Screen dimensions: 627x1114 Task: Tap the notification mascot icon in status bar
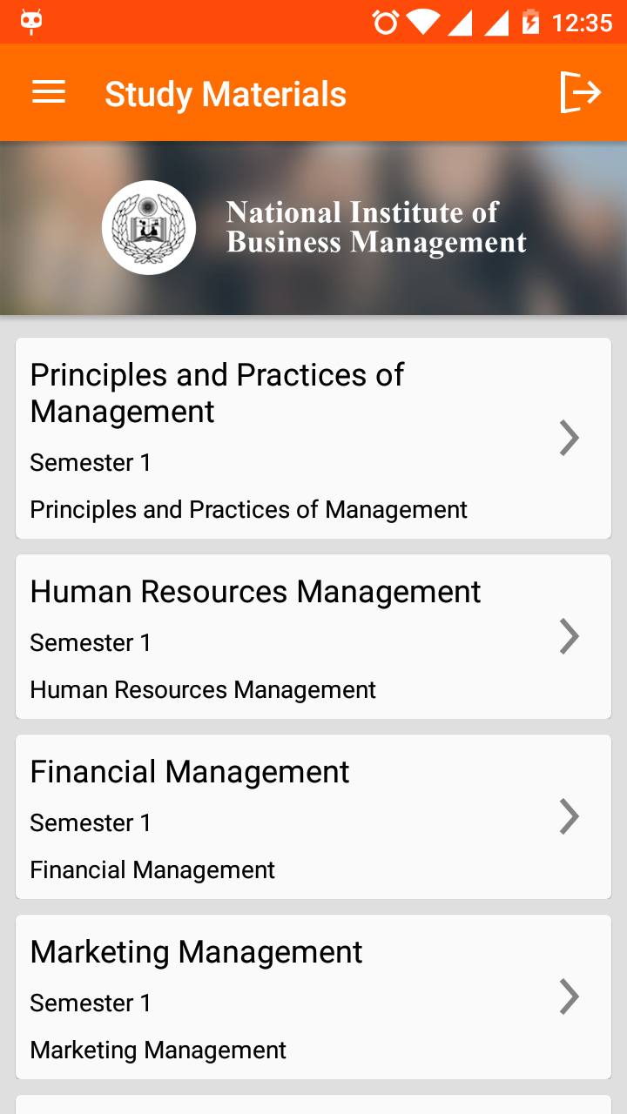tap(31, 22)
